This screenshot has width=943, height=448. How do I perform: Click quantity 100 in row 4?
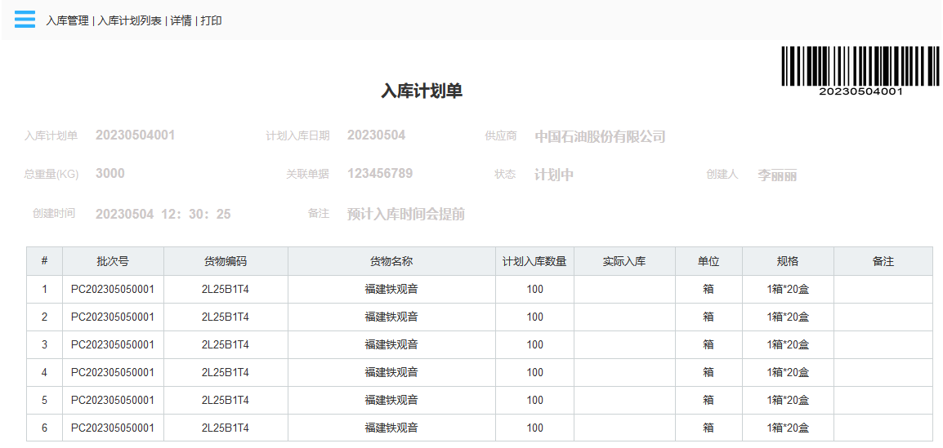tap(534, 372)
